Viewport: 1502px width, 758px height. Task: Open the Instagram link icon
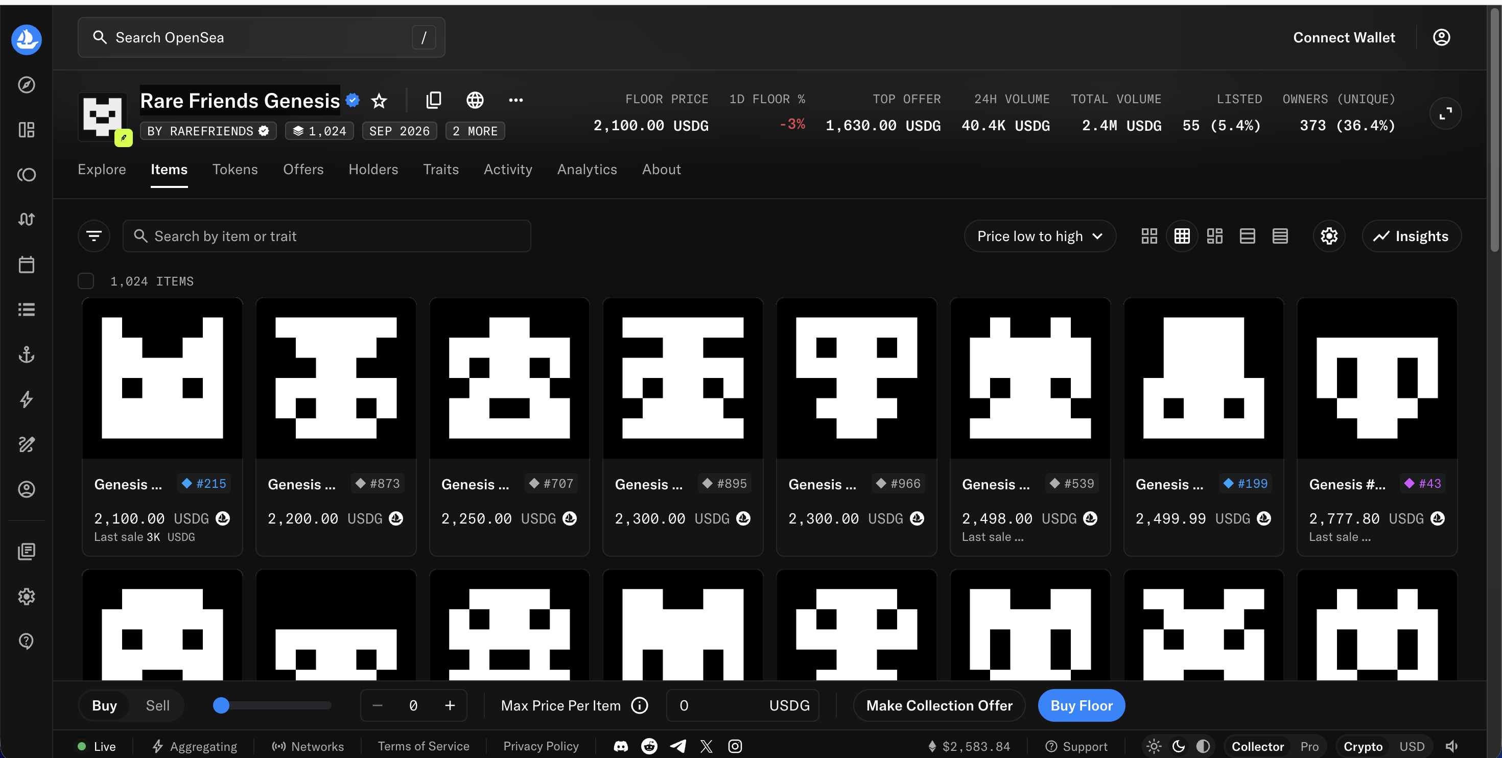tap(735, 746)
